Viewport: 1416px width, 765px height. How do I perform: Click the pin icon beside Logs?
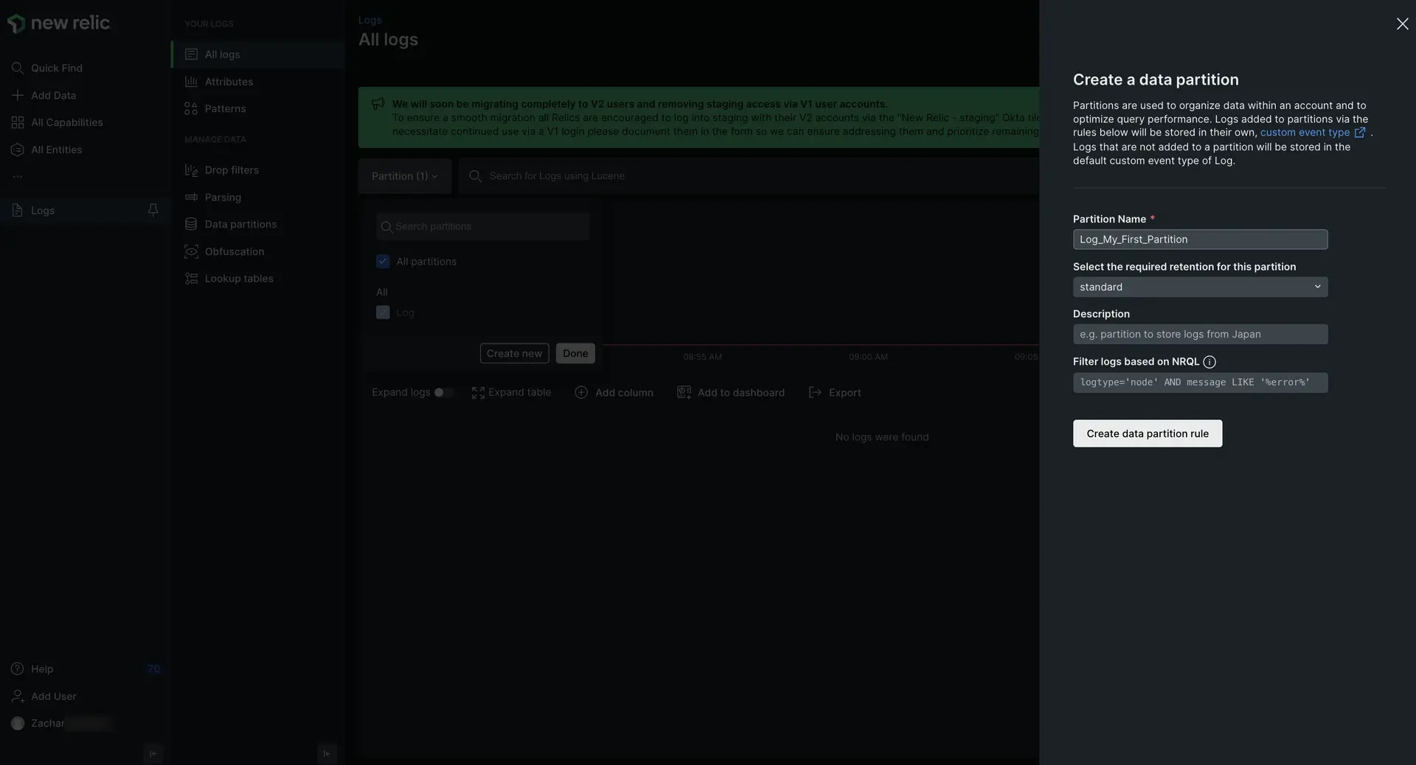[153, 210]
